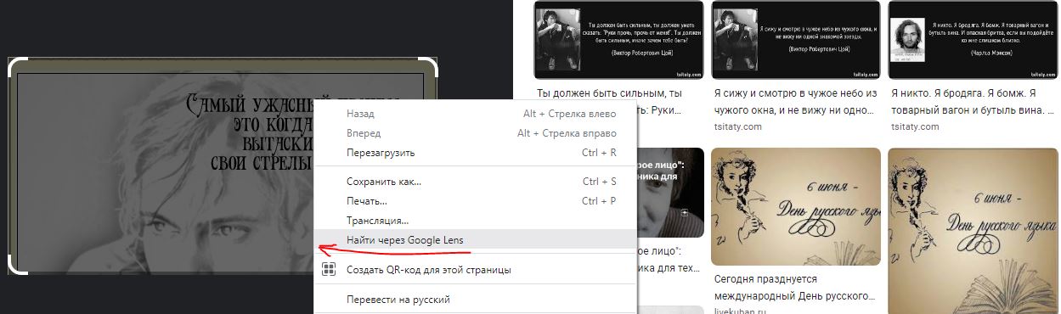Choose 'Вперед' from the context menu
1061x314 pixels.
[x=475, y=133]
